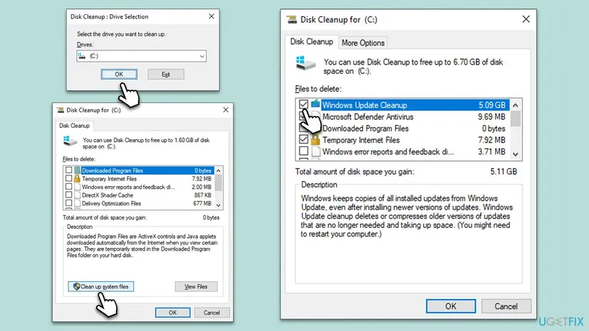The width and height of the screenshot is (589, 331).
Task: Click the lock icon beside Temporary Internet Files in small window
Action: pos(77,178)
